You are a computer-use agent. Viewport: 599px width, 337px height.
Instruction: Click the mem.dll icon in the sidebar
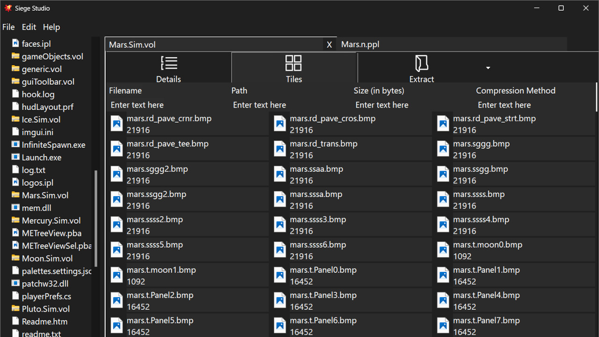[x=15, y=208]
